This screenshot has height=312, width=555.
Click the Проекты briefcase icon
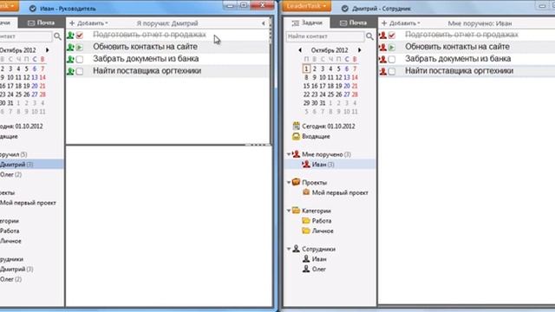[x=297, y=182]
